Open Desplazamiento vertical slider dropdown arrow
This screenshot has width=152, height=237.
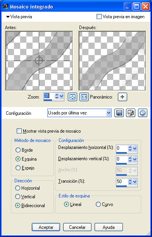coord(135,159)
